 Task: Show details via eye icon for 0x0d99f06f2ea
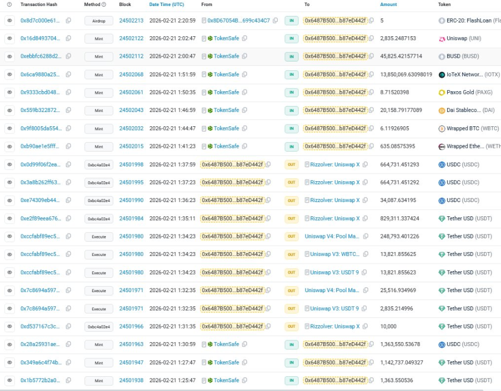pos(9,164)
